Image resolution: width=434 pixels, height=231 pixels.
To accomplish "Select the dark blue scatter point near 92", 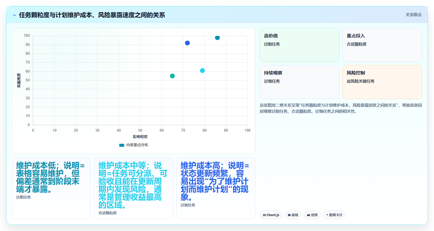I will (x=187, y=43).
